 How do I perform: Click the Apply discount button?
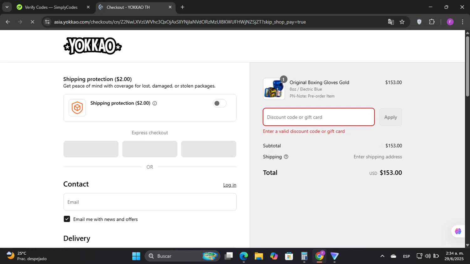coord(390,117)
